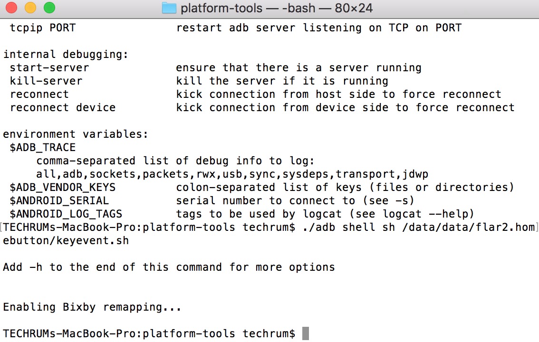Click the "start-server" command text

point(49,67)
